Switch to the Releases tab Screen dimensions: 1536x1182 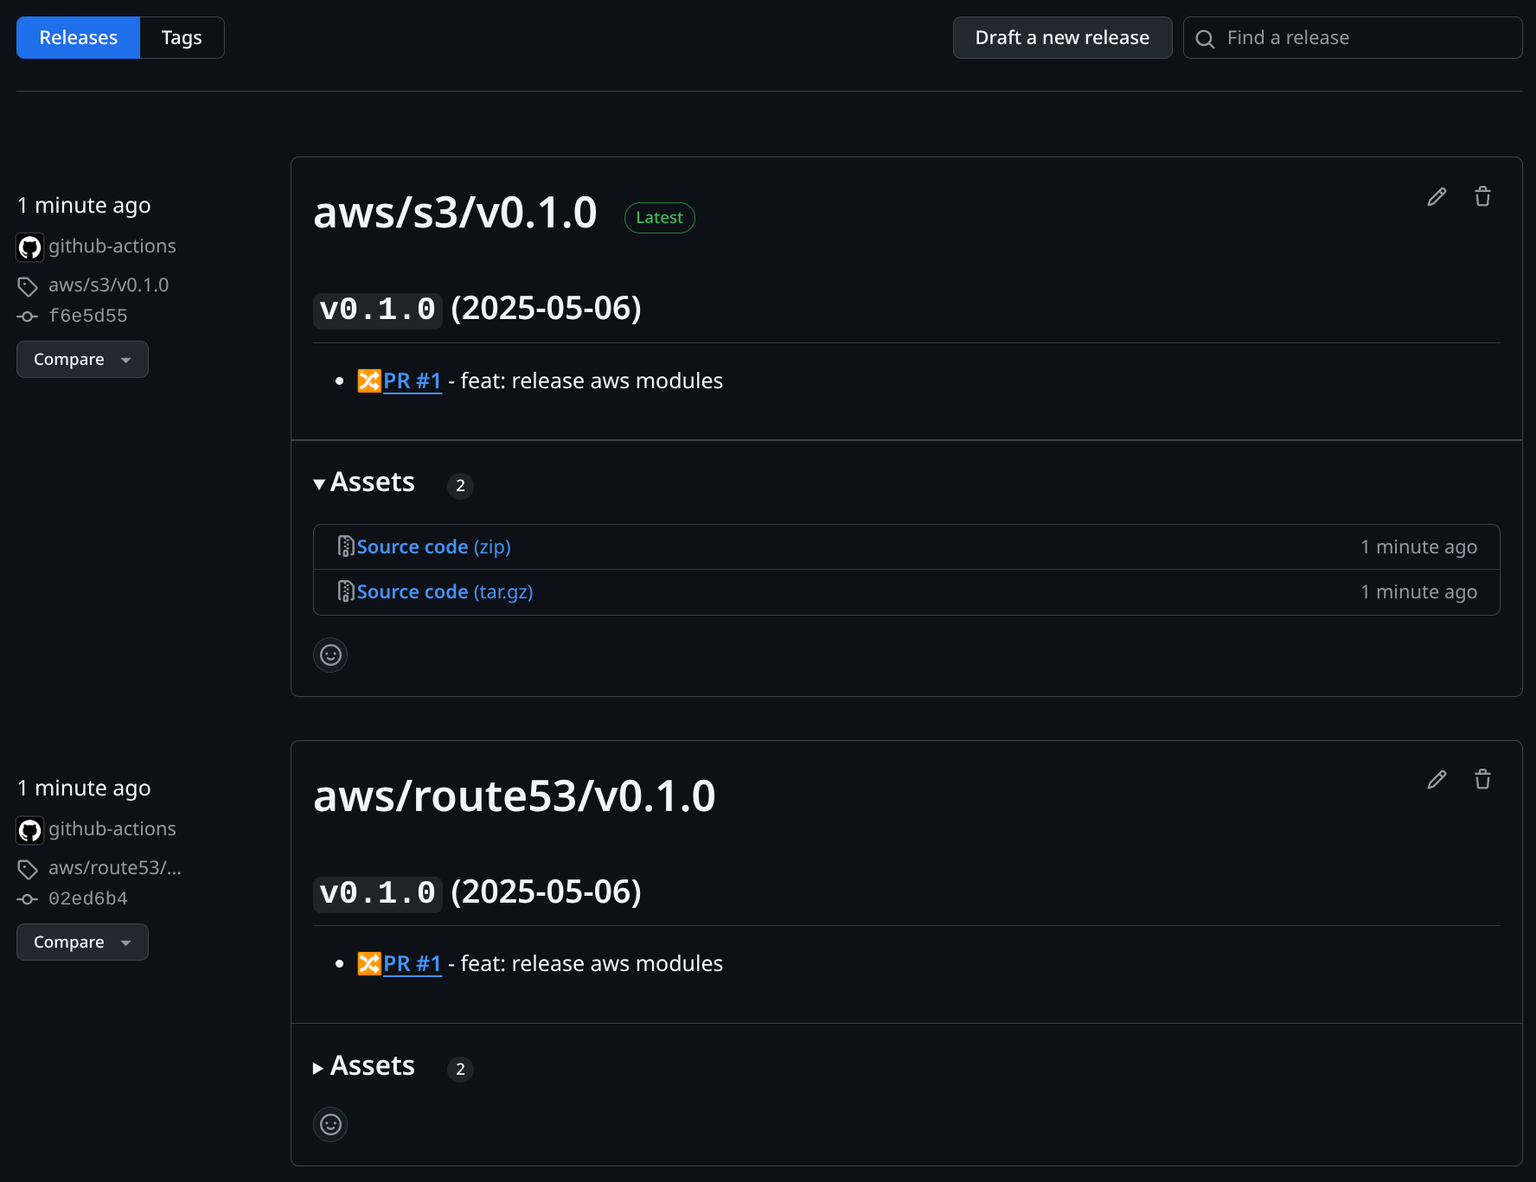coord(78,38)
